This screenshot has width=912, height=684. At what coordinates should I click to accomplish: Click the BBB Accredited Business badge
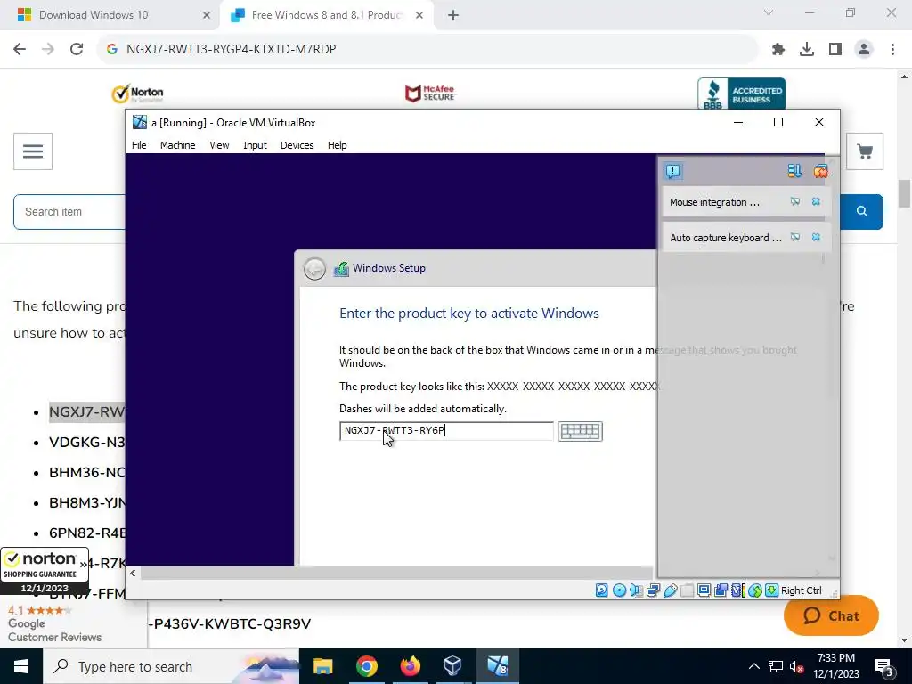point(742,94)
